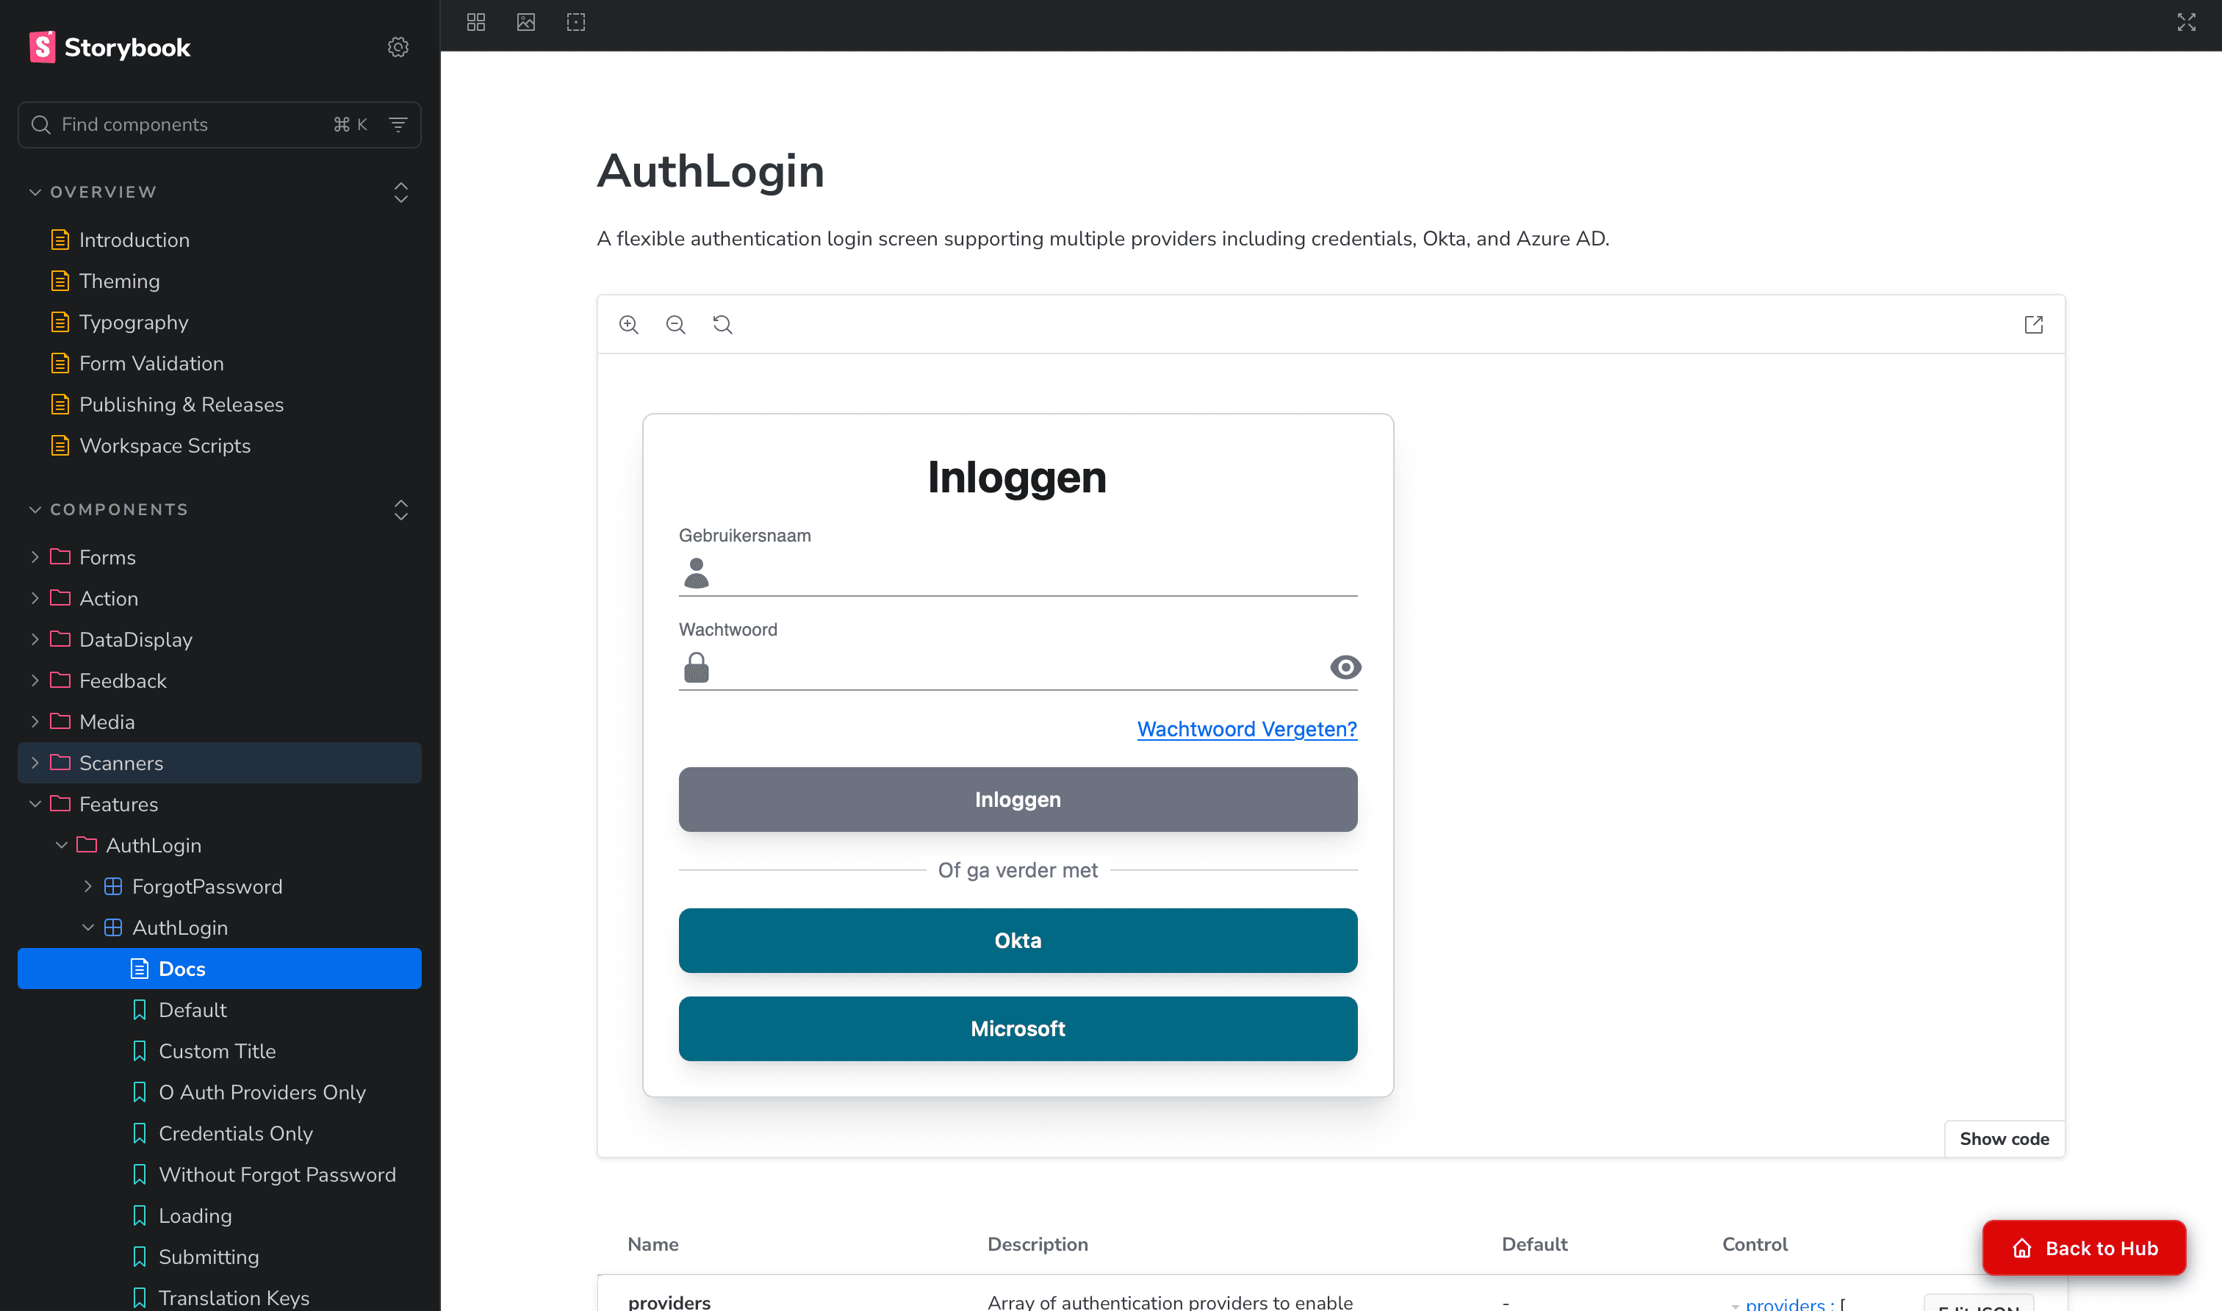The height and width of the screenshot is (1311, 2222).
Task: Expand the Feedback folder
Action: tap(219, 680)
